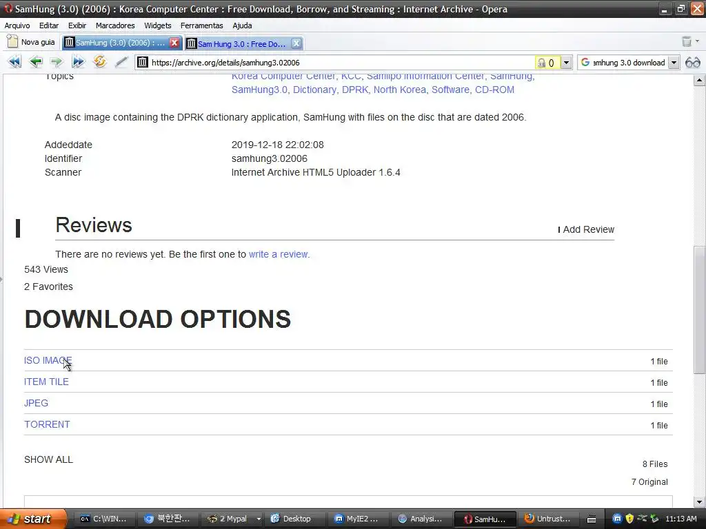Viewport: 706px width, 529px height.
Task: Click the write a review link
Action: pyautogui.click(x=279, y=254)
